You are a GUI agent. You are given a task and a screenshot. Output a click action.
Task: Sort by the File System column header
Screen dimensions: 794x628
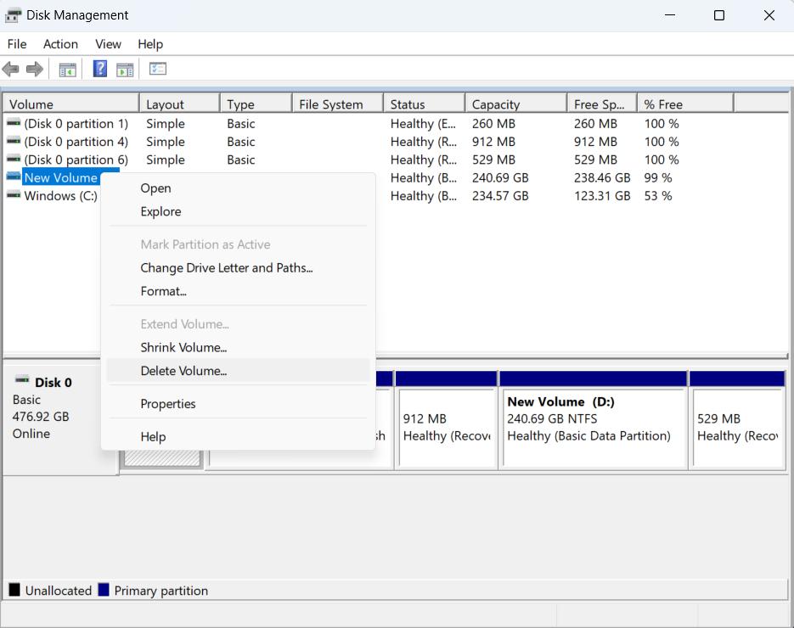[338, 104]
